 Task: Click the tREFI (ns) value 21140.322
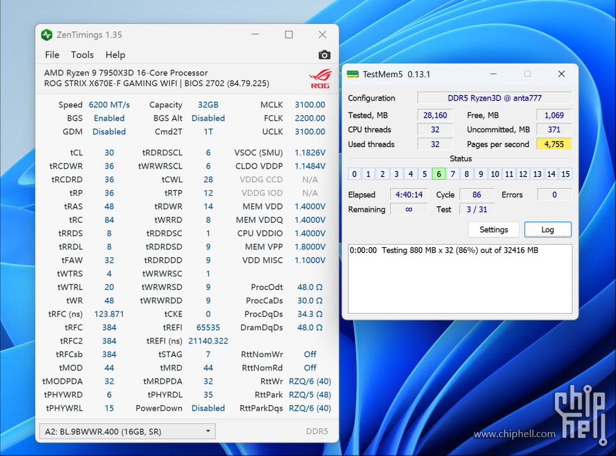pyautogui.click(x=208, y=341)
